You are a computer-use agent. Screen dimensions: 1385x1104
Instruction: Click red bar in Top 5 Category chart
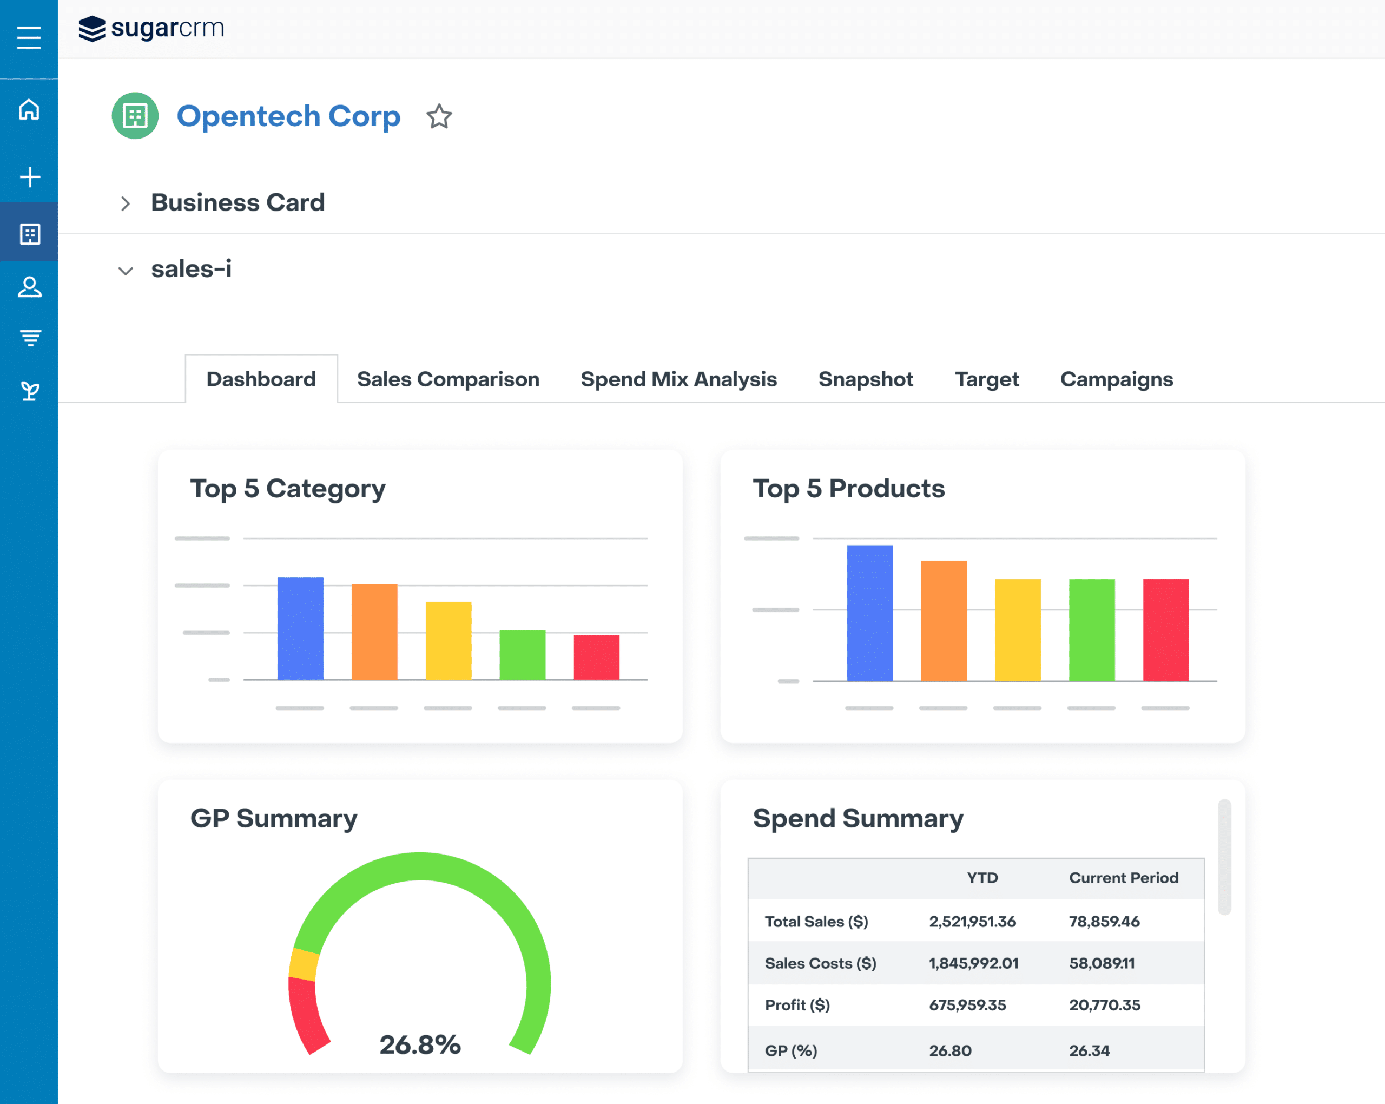596,658
